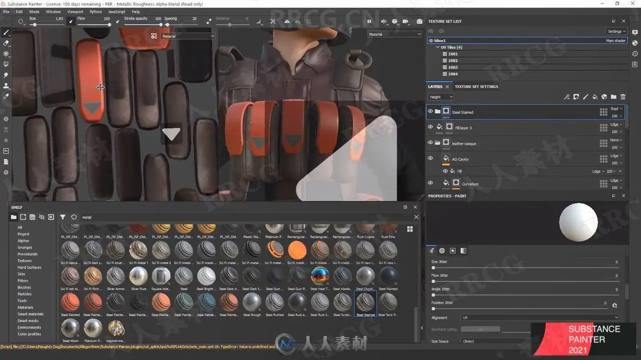Pause rendering with the pause icon
The image size is (641, 360).
(x=369, y=21)
